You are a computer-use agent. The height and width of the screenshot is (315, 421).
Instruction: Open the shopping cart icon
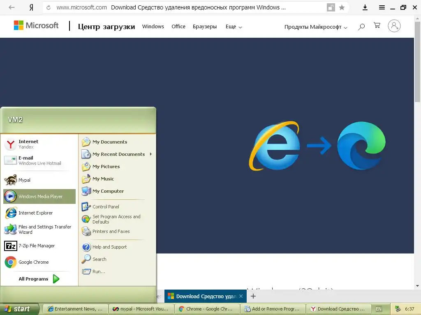click(x=377, y=25)
